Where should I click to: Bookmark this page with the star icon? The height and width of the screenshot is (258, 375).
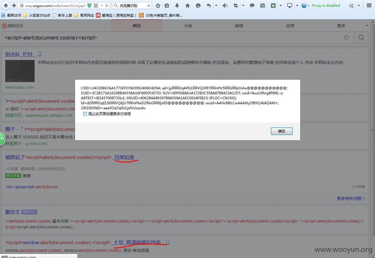(158, 5)
